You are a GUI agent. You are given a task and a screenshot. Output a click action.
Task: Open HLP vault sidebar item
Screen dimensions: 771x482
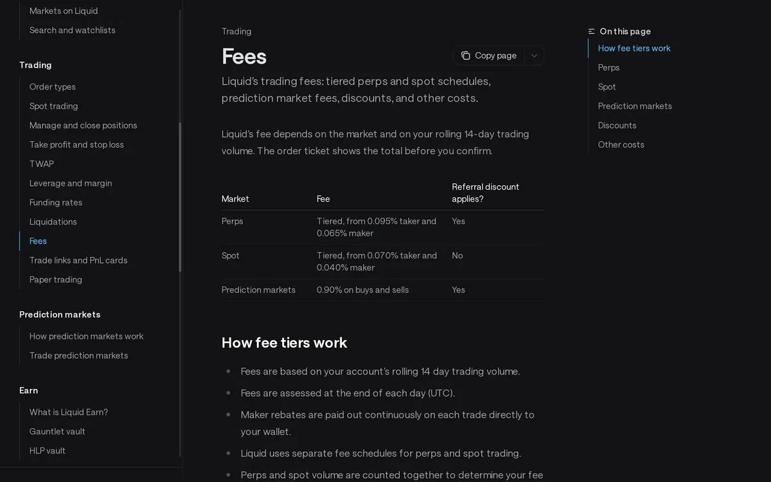[48, 451]
